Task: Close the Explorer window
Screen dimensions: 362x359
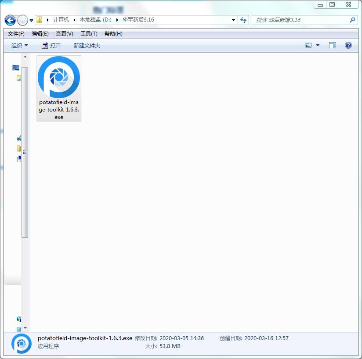Action: click(x=348, y=5)
